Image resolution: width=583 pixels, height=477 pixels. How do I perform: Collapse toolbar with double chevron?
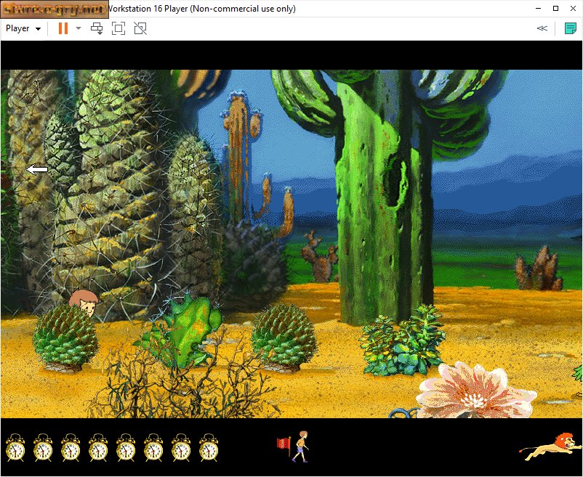(542, 28)
